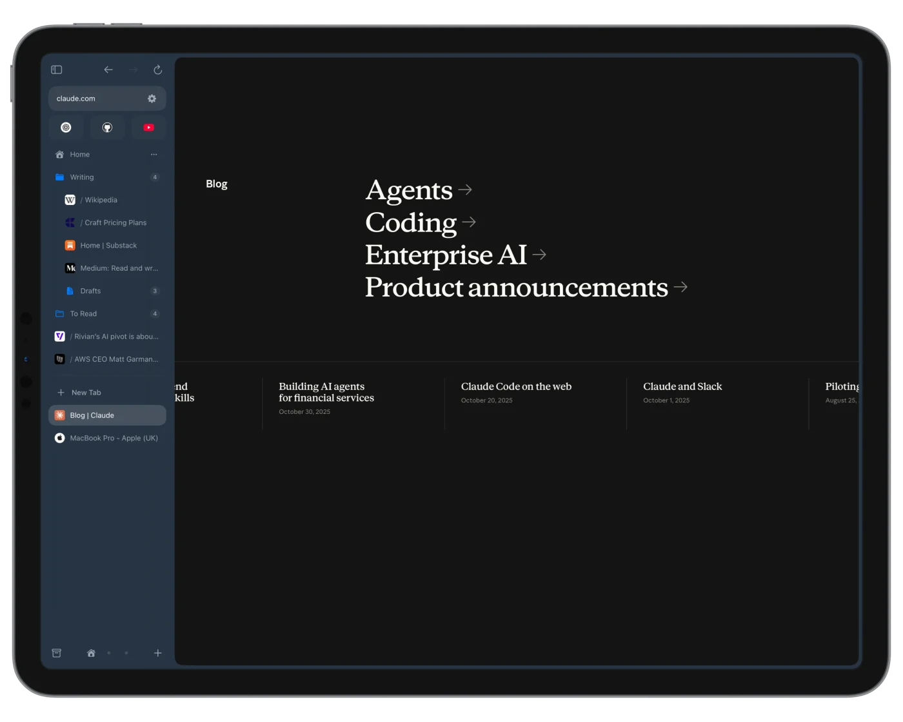Open the Claude Code on the web article

(516, 387)
